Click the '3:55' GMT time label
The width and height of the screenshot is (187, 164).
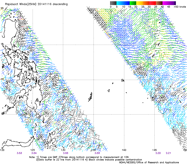pos(66,153)
